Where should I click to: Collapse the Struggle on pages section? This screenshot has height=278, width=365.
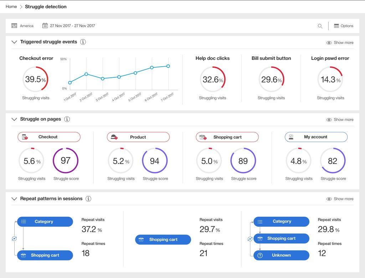(14, 119)
